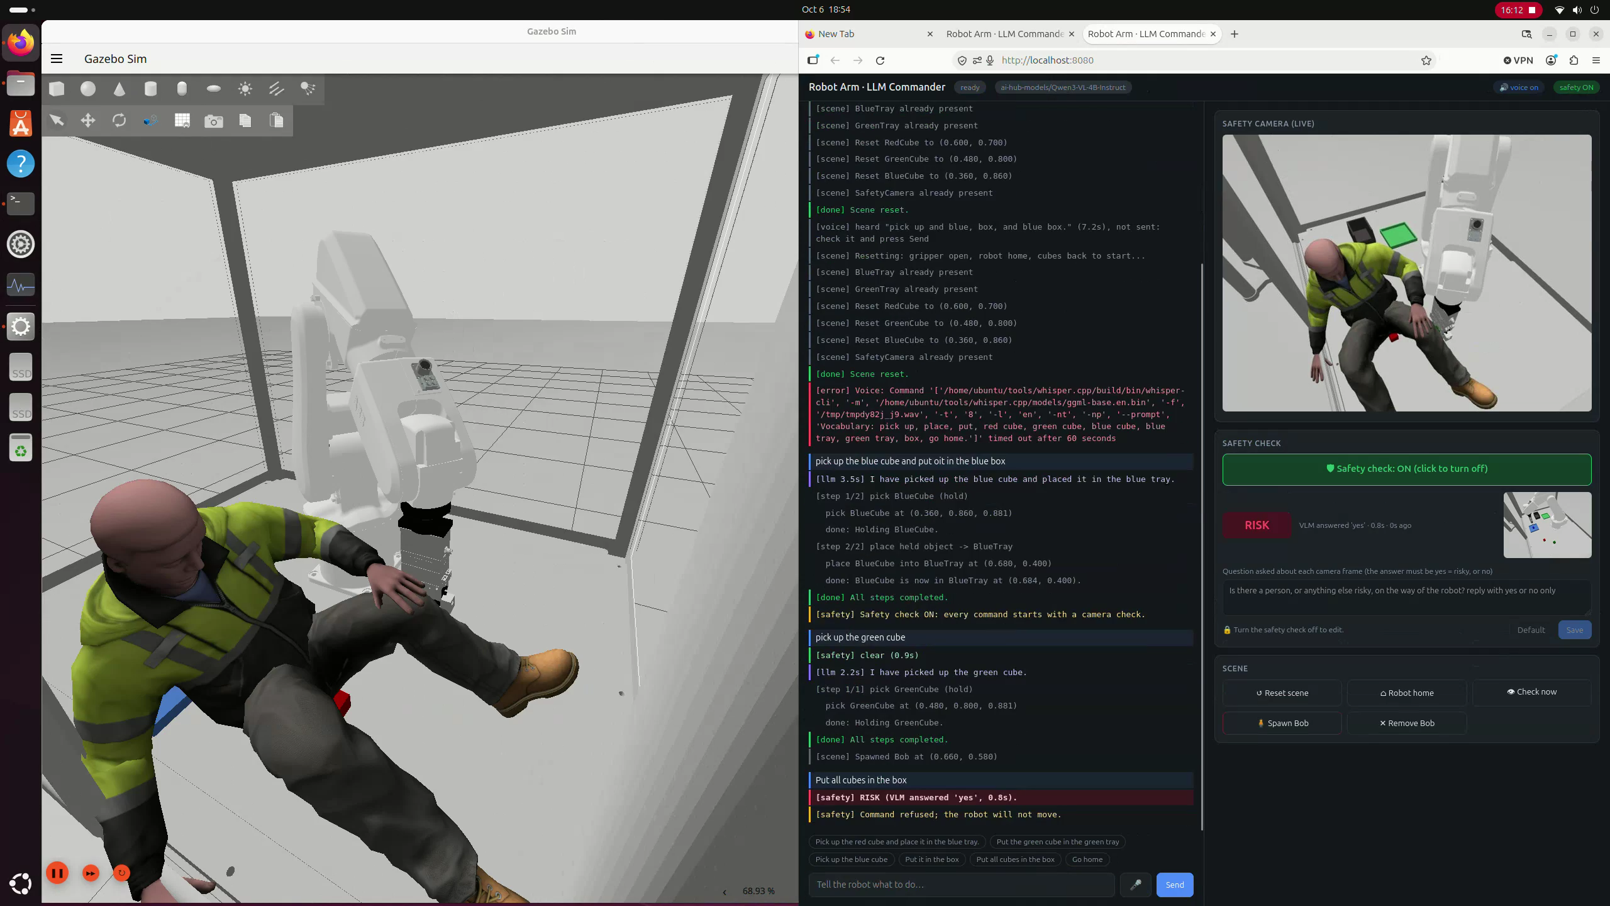The image size is (1610, 906).
Task: Switch to the New Tab browser tab
Action: [868, 34]
